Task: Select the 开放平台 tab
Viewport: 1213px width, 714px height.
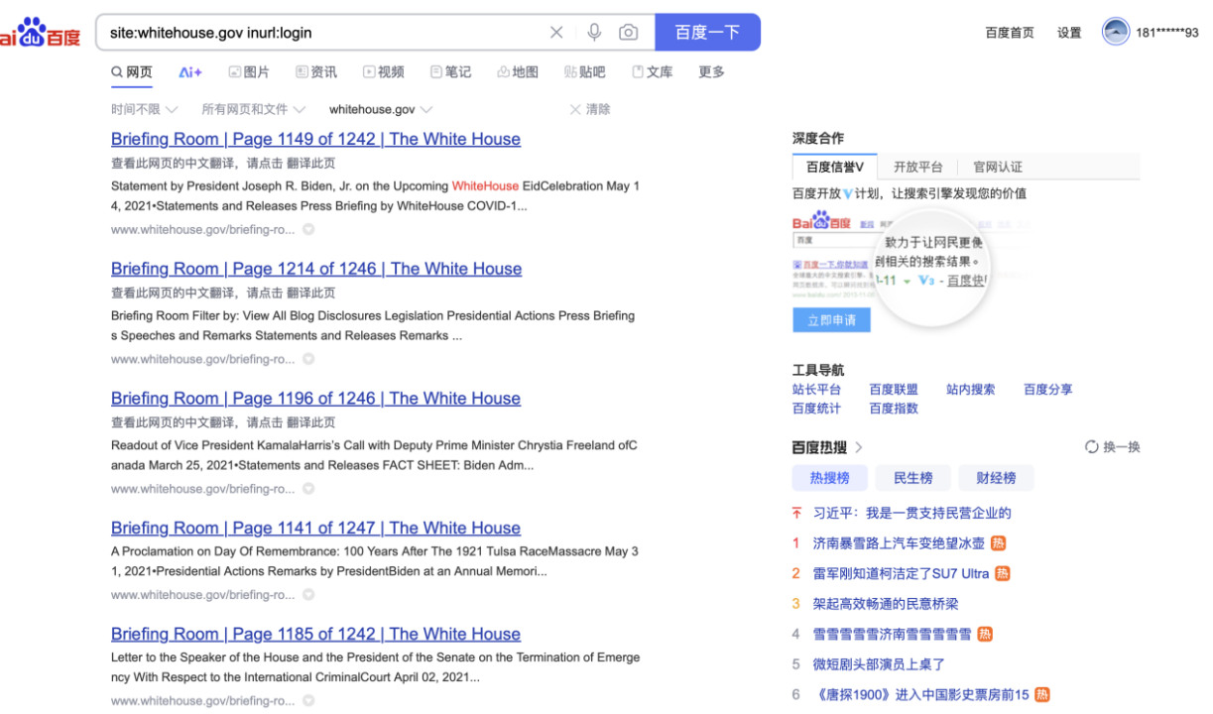Action: coord(917,167)
